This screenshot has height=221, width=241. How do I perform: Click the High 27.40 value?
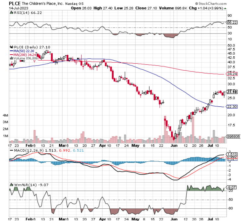[x=103, y=8]
